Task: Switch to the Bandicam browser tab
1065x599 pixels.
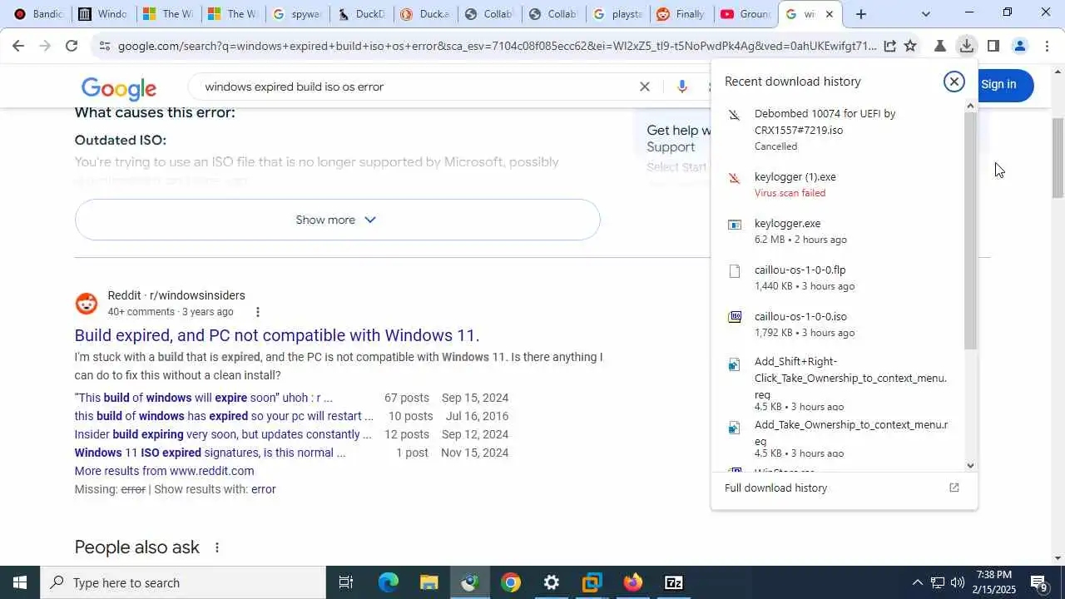Action: click(x=37, y=14)
